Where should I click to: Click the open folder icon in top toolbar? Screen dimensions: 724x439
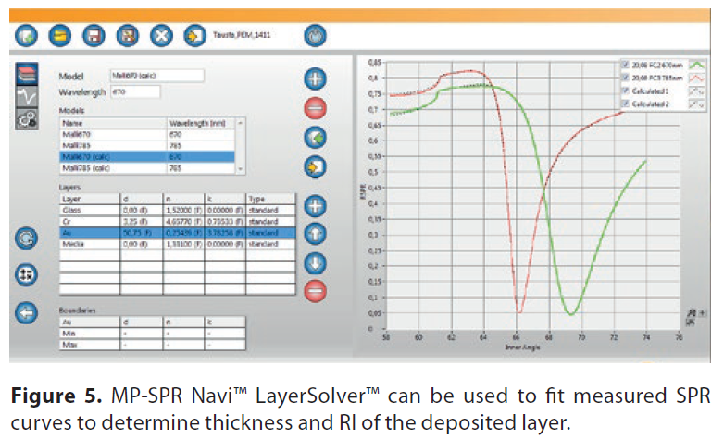click(x=58, y=36)
